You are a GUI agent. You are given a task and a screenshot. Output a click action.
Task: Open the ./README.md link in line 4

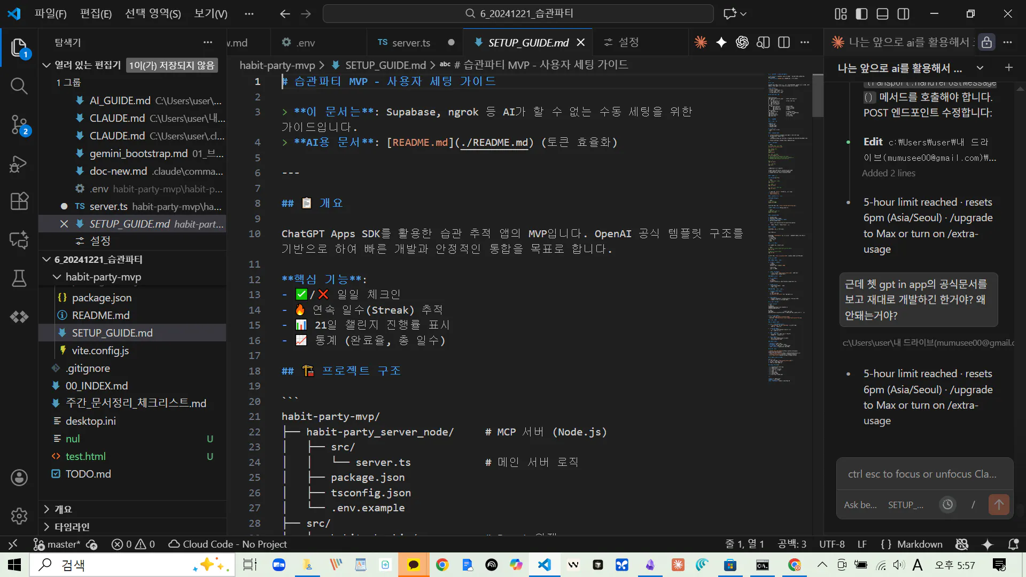click(x=494, y=143)
